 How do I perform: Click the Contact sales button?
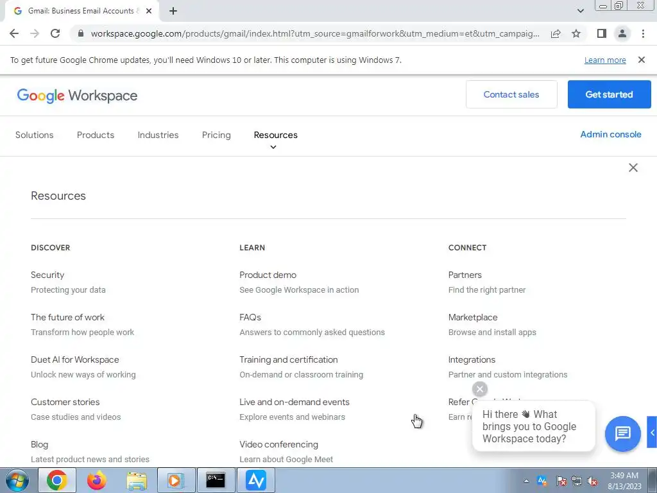[x=511, y=94]
